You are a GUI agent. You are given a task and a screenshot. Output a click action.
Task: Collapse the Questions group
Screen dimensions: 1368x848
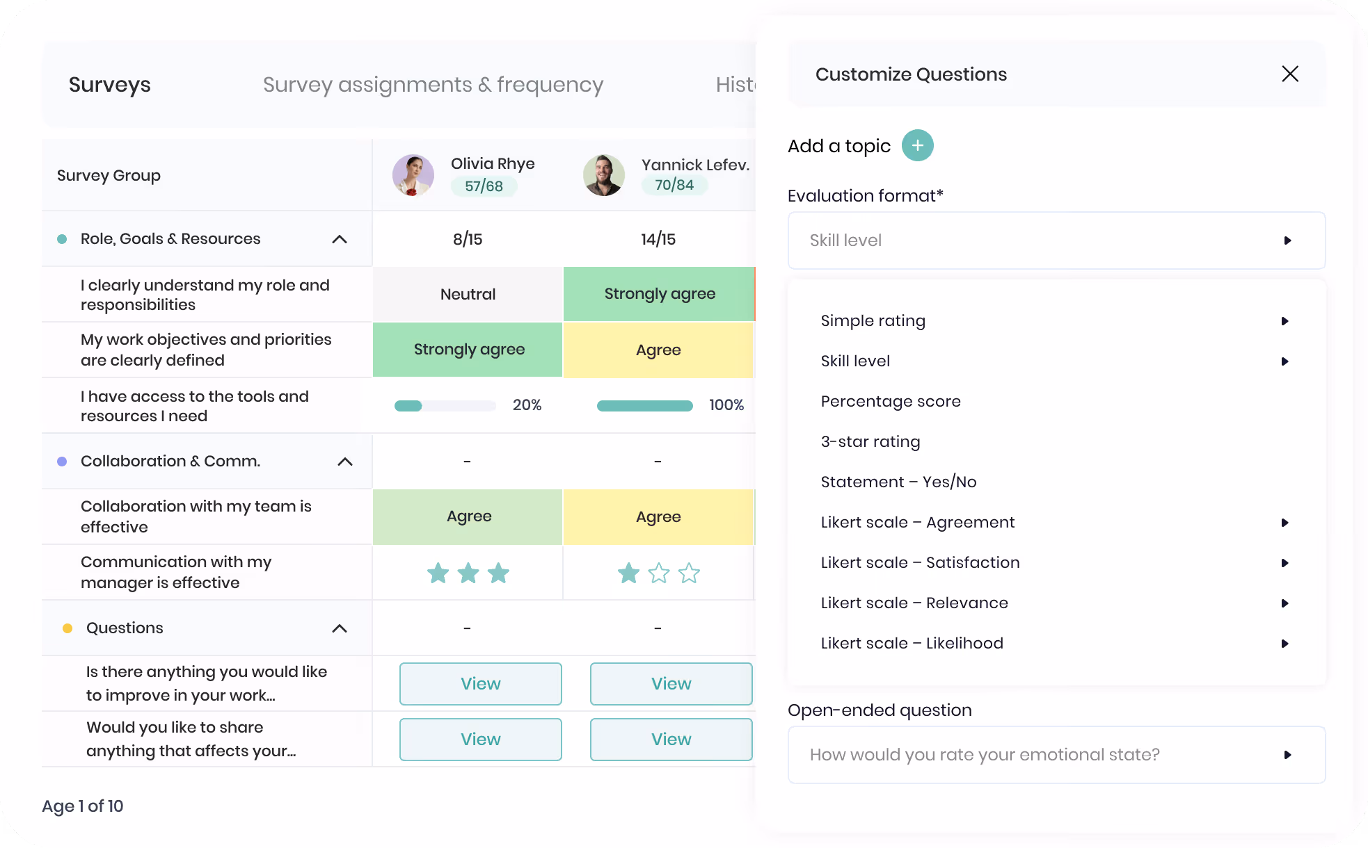pyautogui.click(x=340, y=628)
